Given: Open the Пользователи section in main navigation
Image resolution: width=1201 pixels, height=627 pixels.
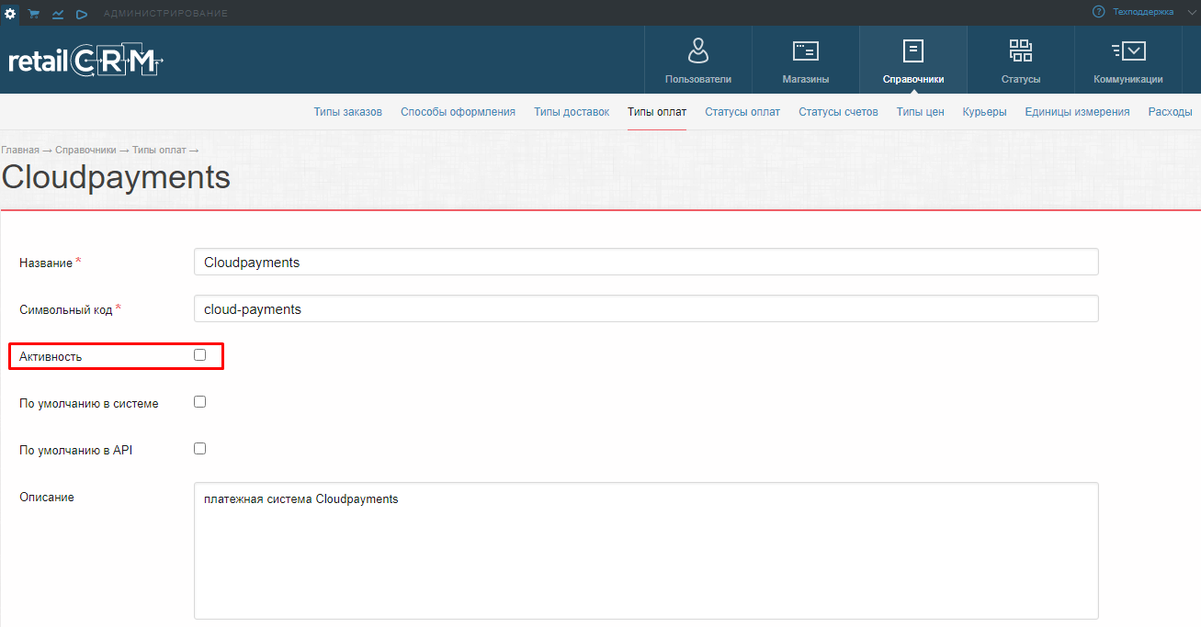Looking at the screenshot, I should click(698, 60).
